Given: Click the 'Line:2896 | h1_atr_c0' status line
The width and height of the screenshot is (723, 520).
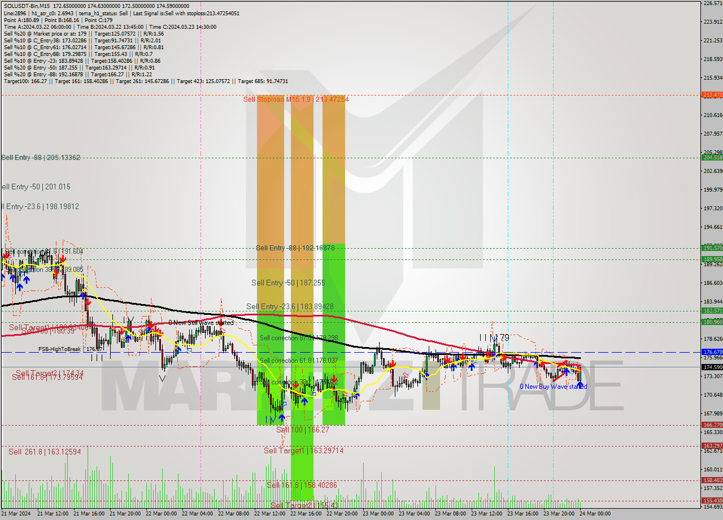Looking at the screenshot, I should pos(121,13).
